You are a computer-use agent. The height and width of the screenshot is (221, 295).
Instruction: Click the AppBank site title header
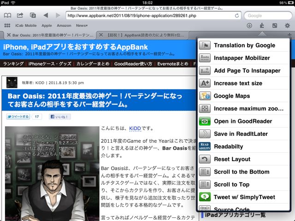(76, 47)
